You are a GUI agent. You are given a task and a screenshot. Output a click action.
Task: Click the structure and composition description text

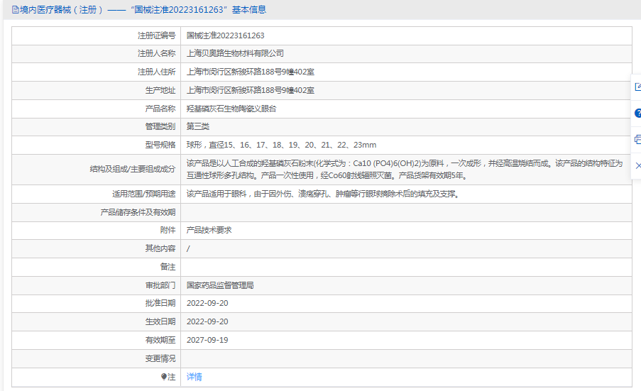405,170
